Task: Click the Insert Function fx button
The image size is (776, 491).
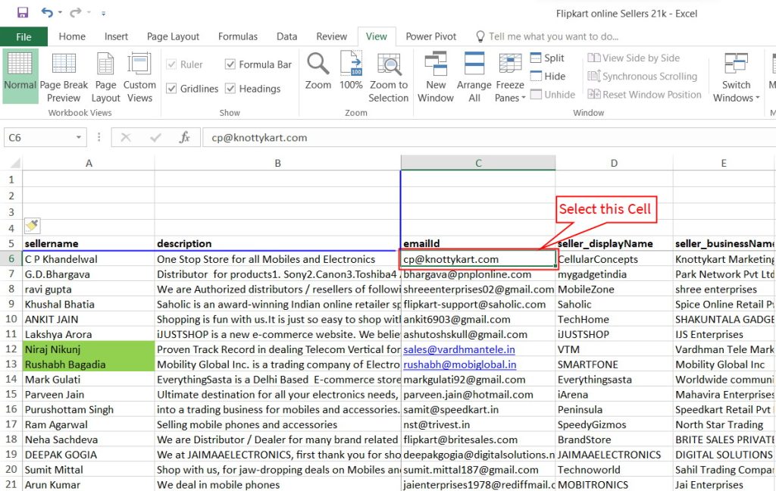Action: pos(185,138)
